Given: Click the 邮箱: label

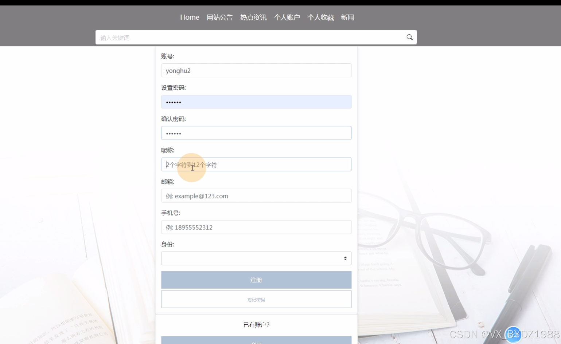Looking at the screenshot, I should click(x=168, y=181).
